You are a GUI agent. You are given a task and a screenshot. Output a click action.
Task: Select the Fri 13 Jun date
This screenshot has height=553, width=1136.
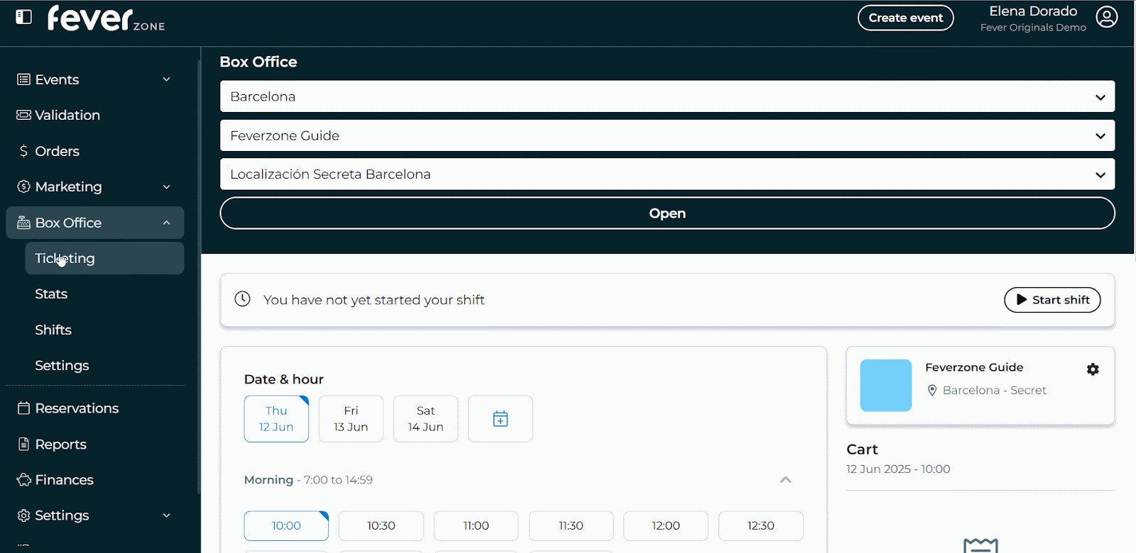click(x=351, y=419)
